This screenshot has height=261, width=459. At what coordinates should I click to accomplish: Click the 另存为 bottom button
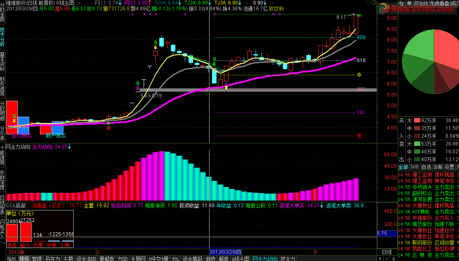click(52, 259)
